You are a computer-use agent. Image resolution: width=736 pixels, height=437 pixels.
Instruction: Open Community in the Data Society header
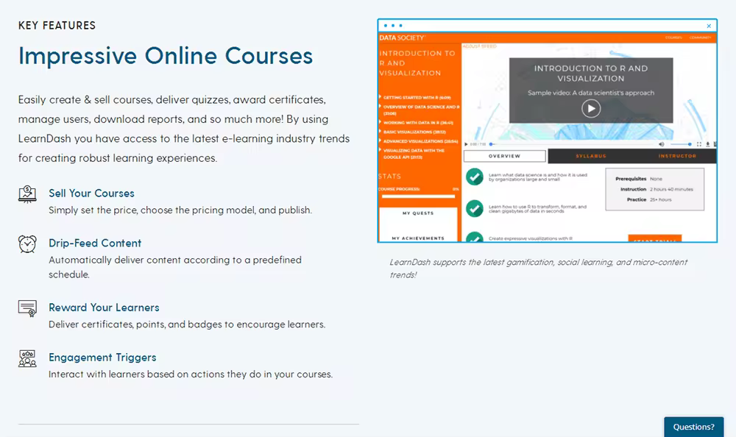point(701,38)
